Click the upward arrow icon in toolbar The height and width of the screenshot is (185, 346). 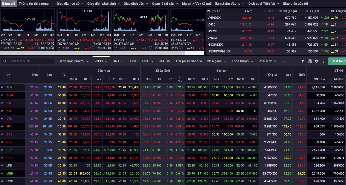click(303, 61)
